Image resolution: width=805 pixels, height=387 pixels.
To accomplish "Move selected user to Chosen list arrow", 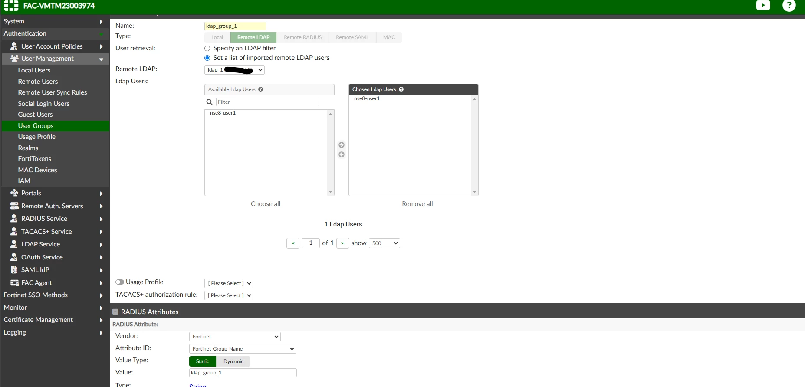I will coord(342,145).
